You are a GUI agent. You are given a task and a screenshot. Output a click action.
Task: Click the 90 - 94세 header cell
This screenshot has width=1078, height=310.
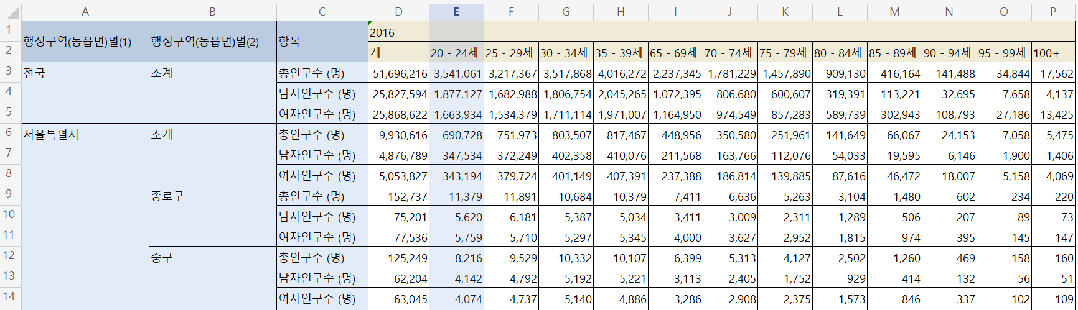tap(949, 52)
